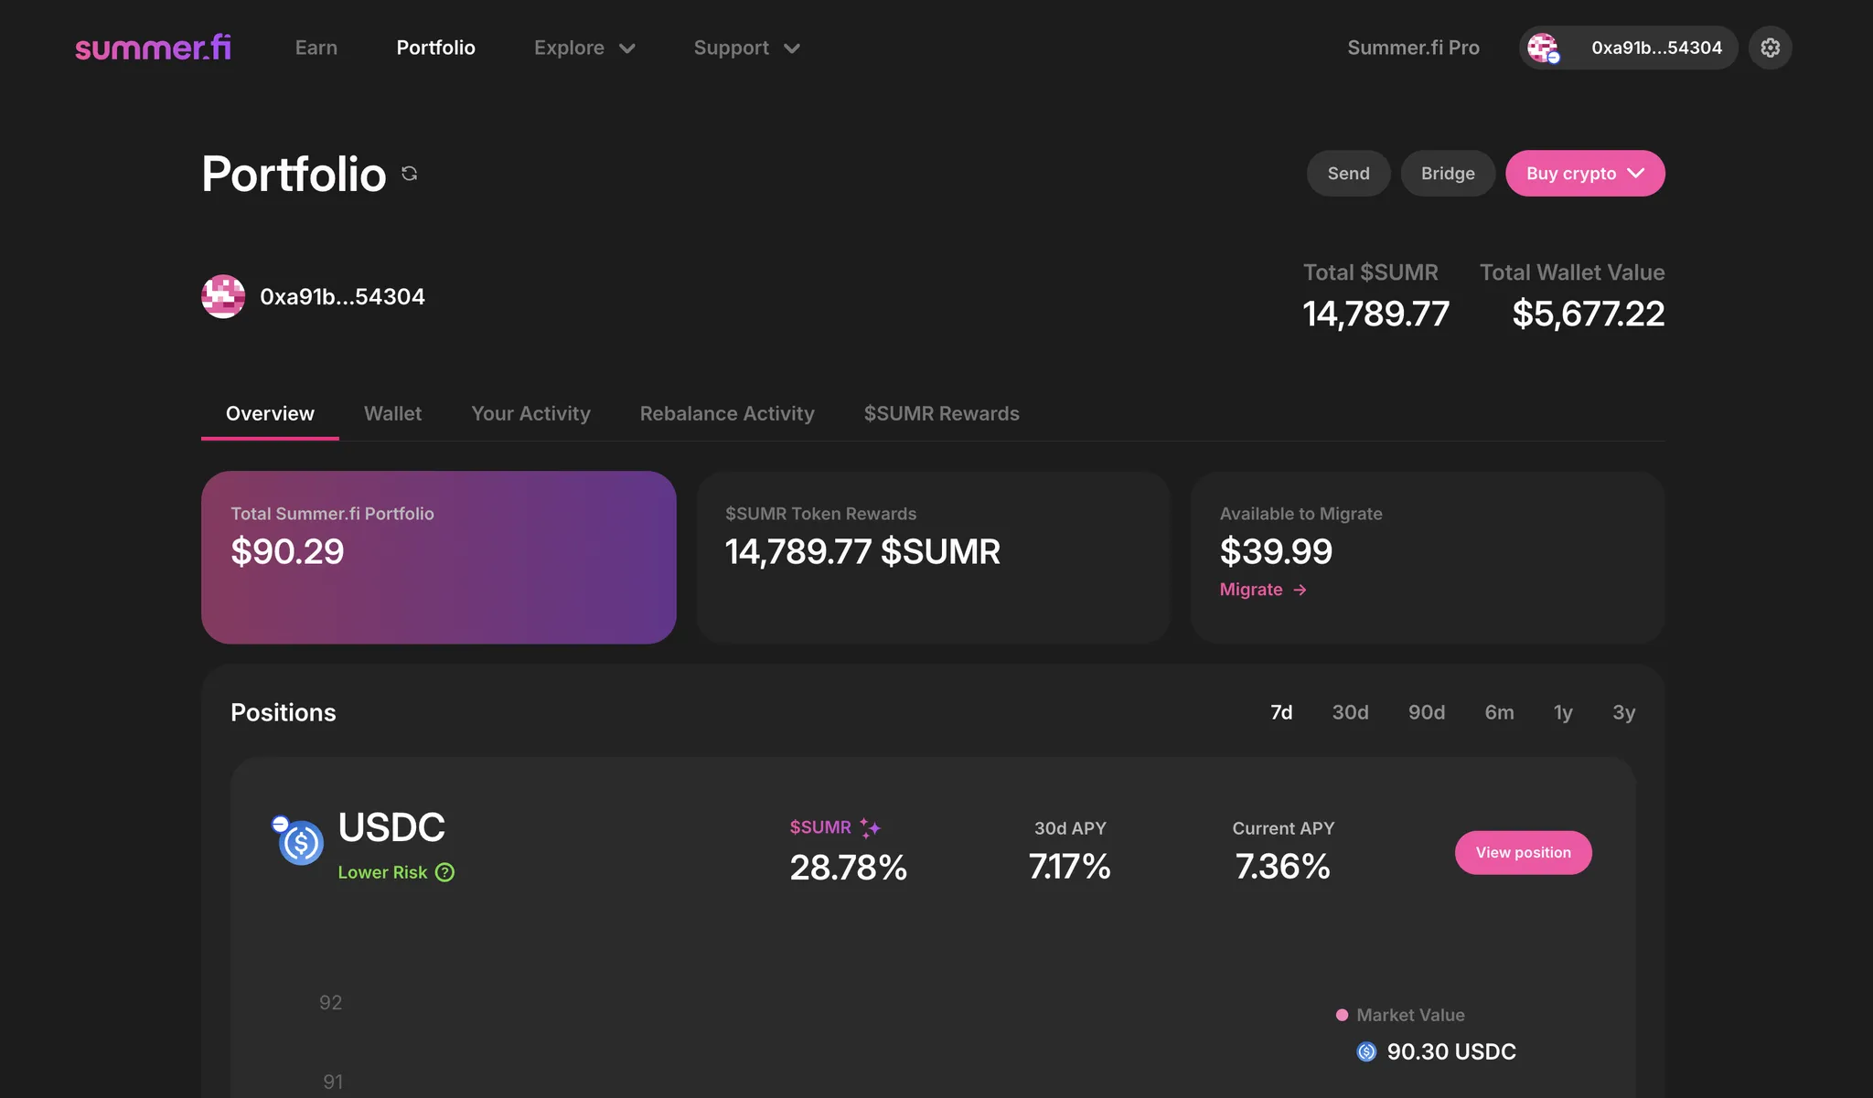Click the wallet avatar in header

1543,48
